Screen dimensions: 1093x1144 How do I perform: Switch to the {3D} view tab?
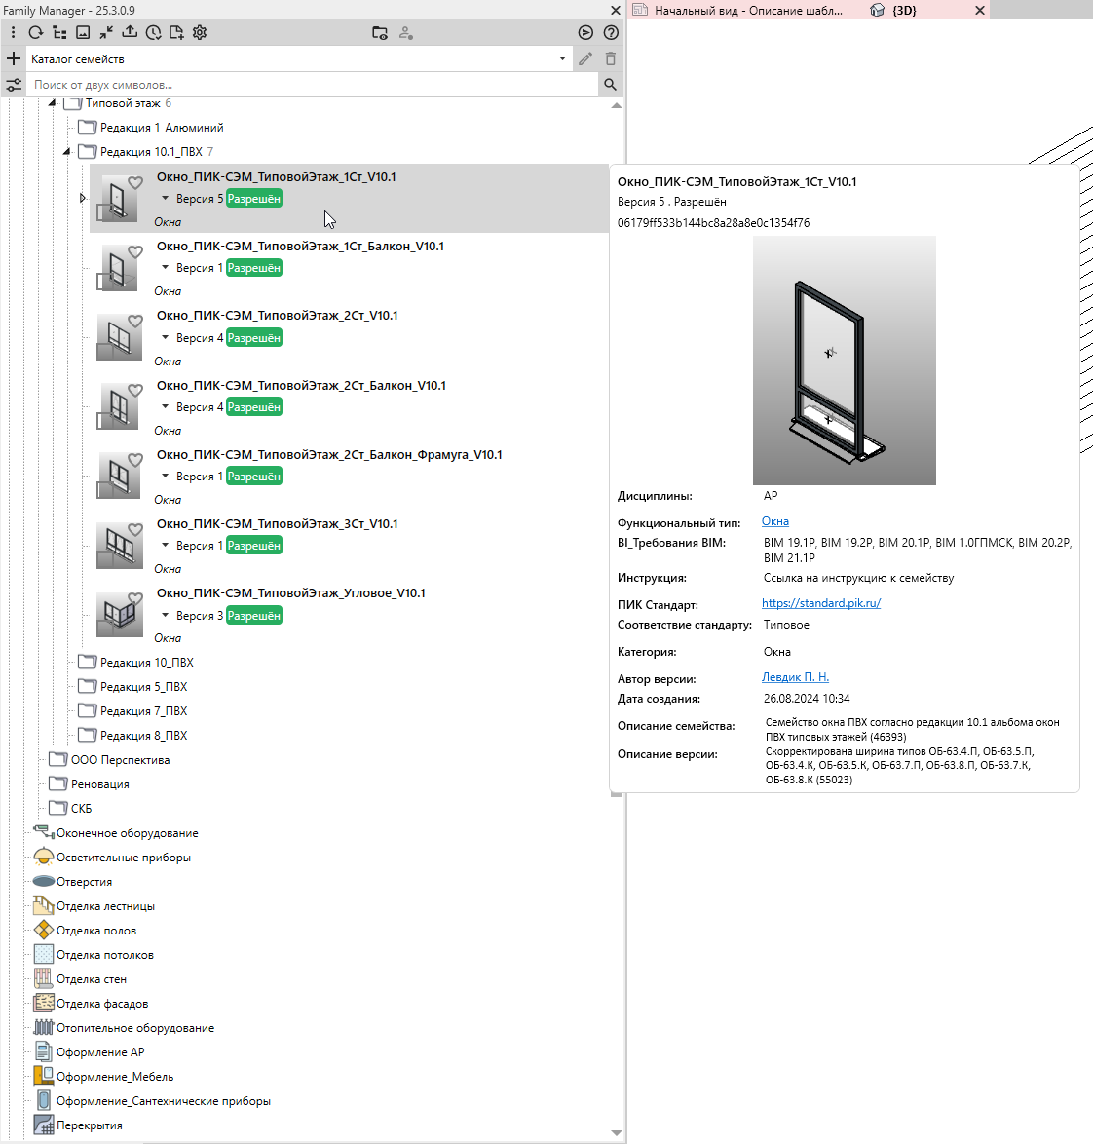904,11
